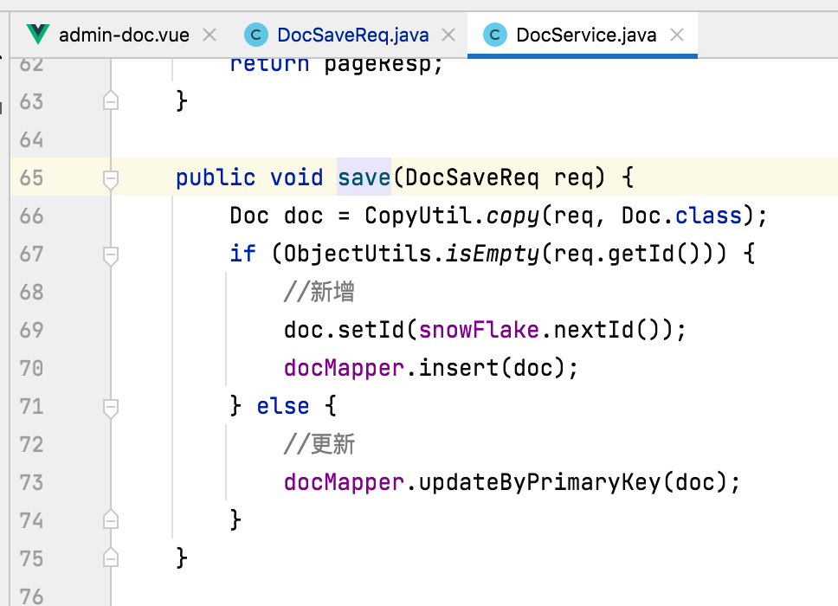This screenshot has height=606, width=838.
Task: Click docMapper on line 73
Action: tap(345, 482)
